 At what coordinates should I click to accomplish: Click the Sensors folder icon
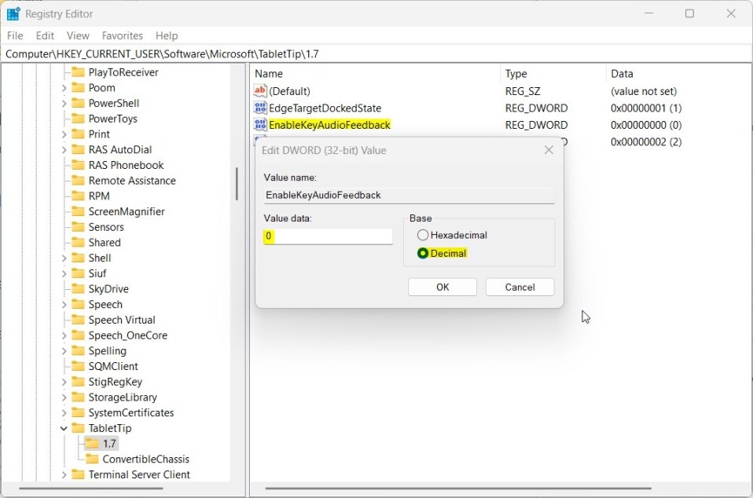click(77, 227)
